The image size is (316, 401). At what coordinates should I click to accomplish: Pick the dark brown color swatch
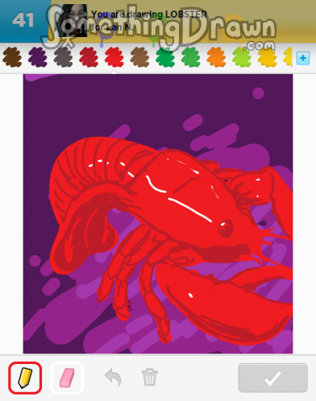[x=12, y=57]
